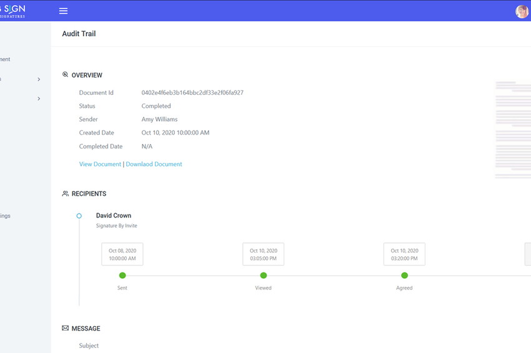Screen dimensions: 531x353
Task: Expand the first sidebar chevron
Action: pos(39,79)
